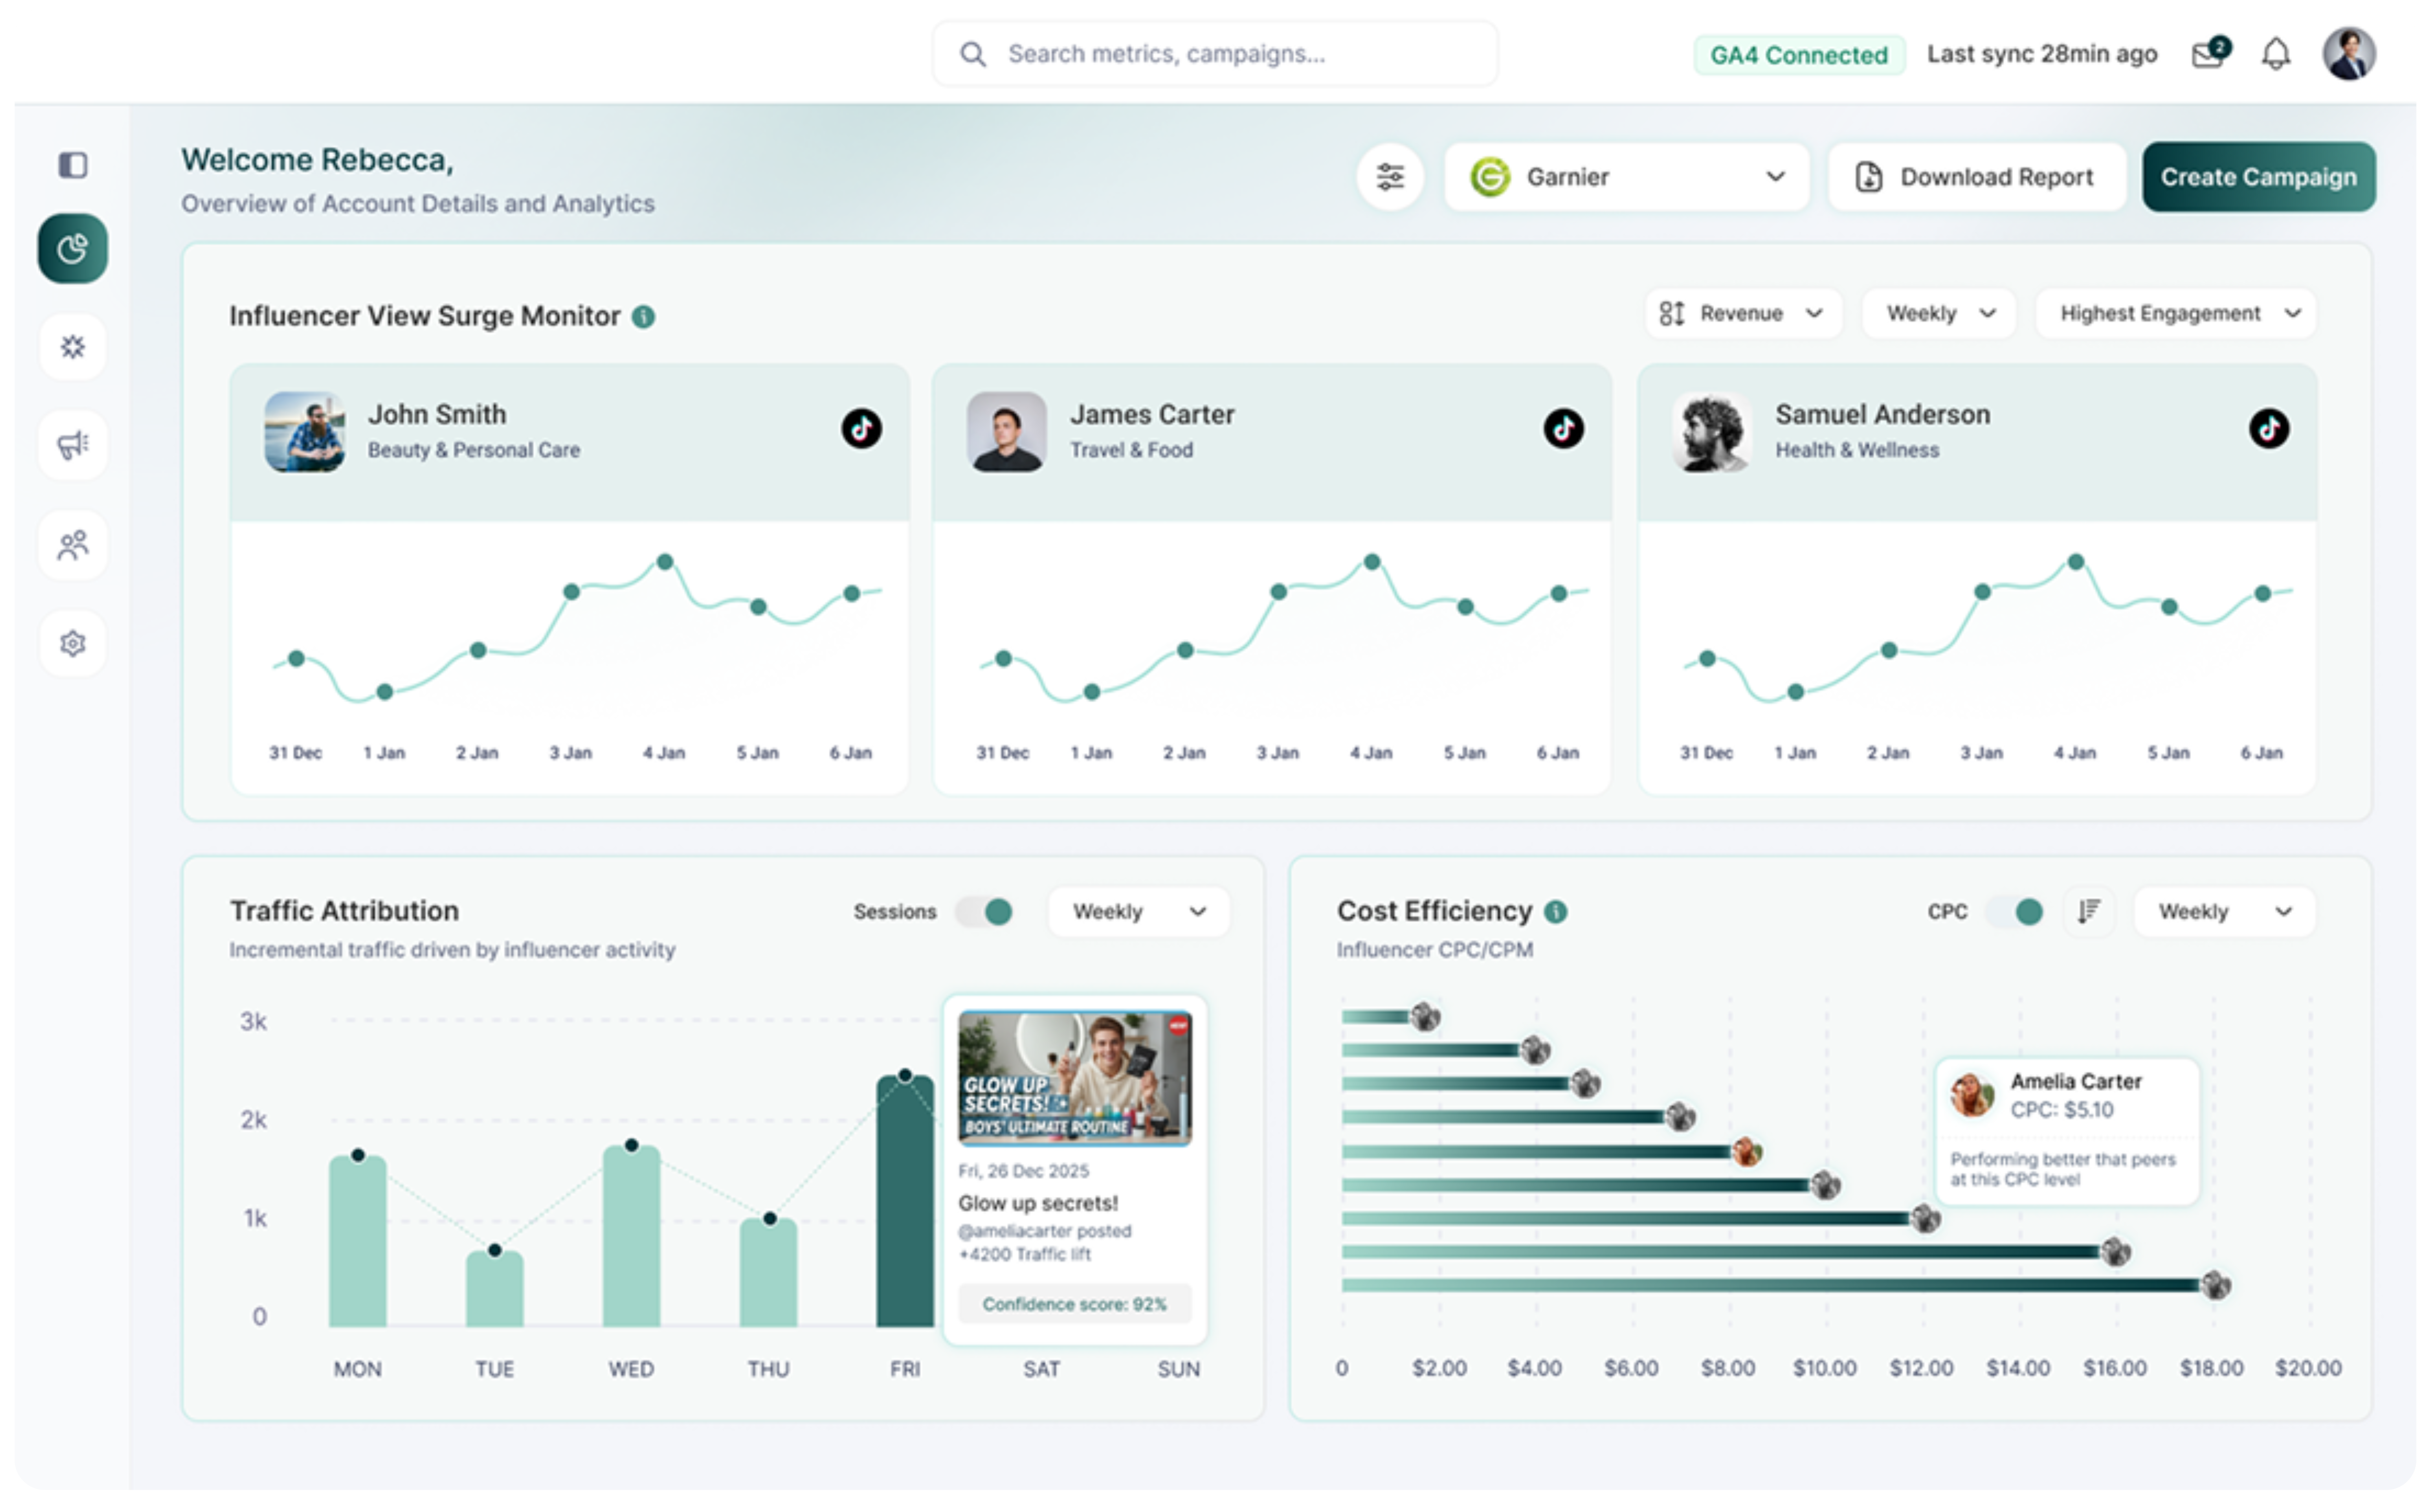Click the 1 Jan point on James Carter's chart
2425x1512 pixels.
coord(1092,692)
